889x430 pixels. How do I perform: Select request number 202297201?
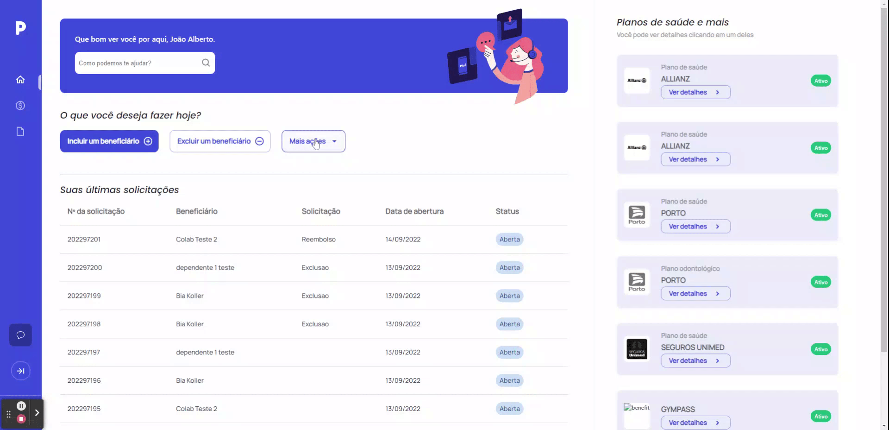click(x=84, y=240)
